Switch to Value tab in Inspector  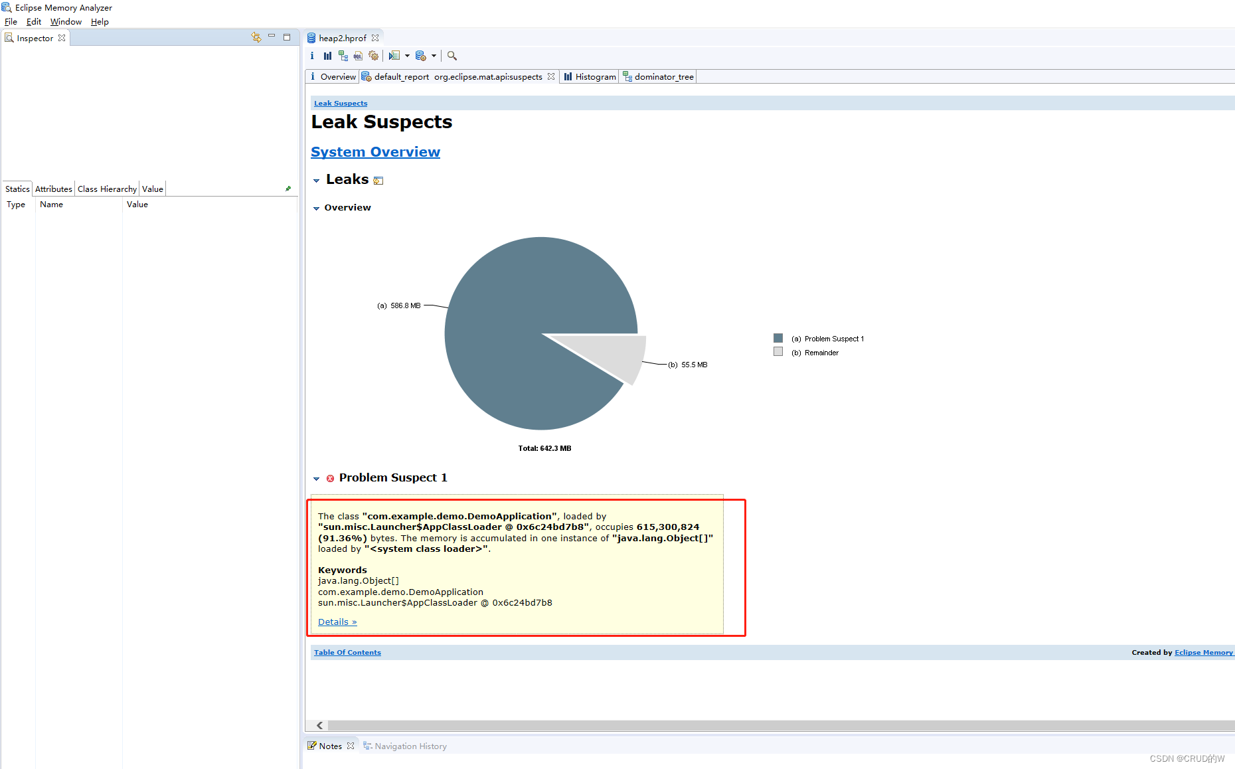[153, 189]
